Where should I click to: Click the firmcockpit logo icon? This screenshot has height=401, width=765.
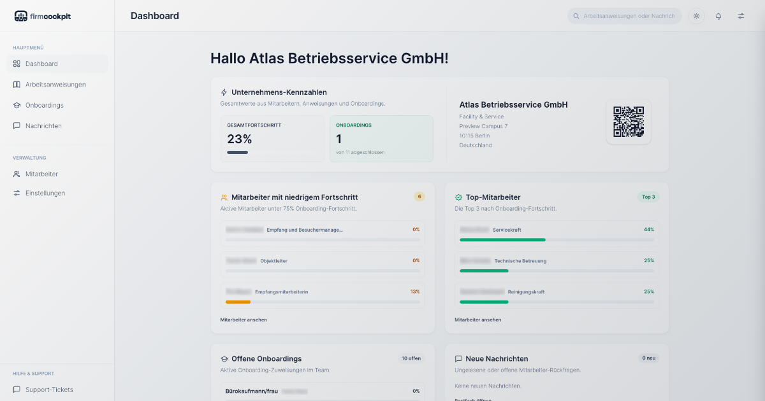(x=20, y=16)
